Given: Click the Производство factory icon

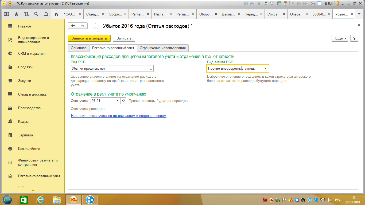Looking at the screenshot, I should click(x=10, y=108).
